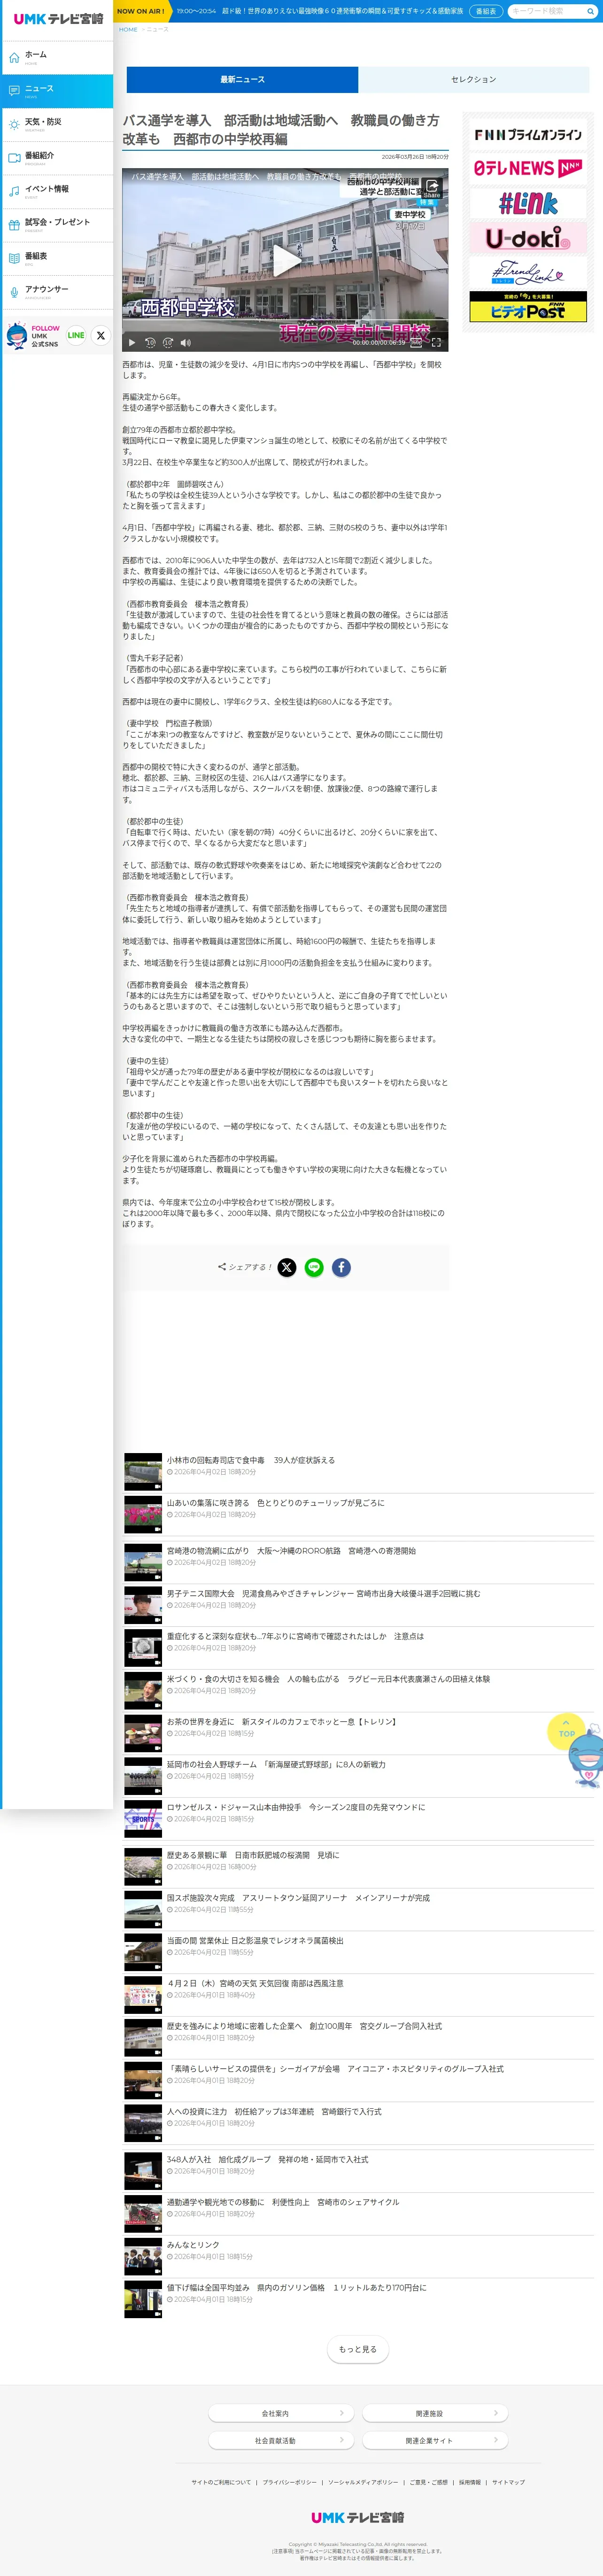Share the article on X
This screenshot has width=603, height=2576.
point(287,1267)
